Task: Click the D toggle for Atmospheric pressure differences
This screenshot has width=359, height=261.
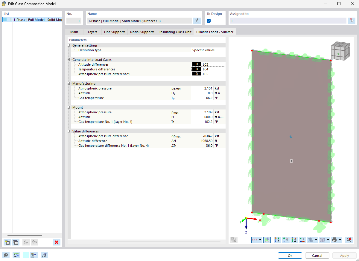Action: pos(197,73)
